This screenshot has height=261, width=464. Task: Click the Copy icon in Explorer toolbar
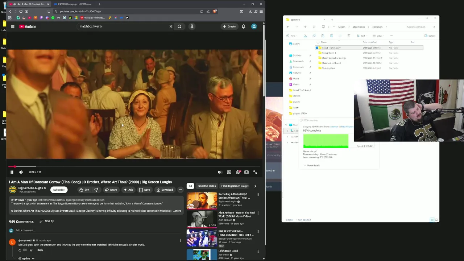tap(314, 36)
